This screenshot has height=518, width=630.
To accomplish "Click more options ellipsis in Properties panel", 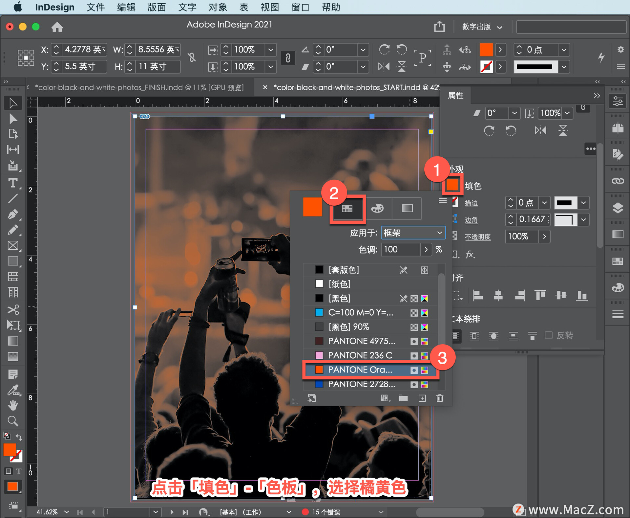I will click(591, 149).
